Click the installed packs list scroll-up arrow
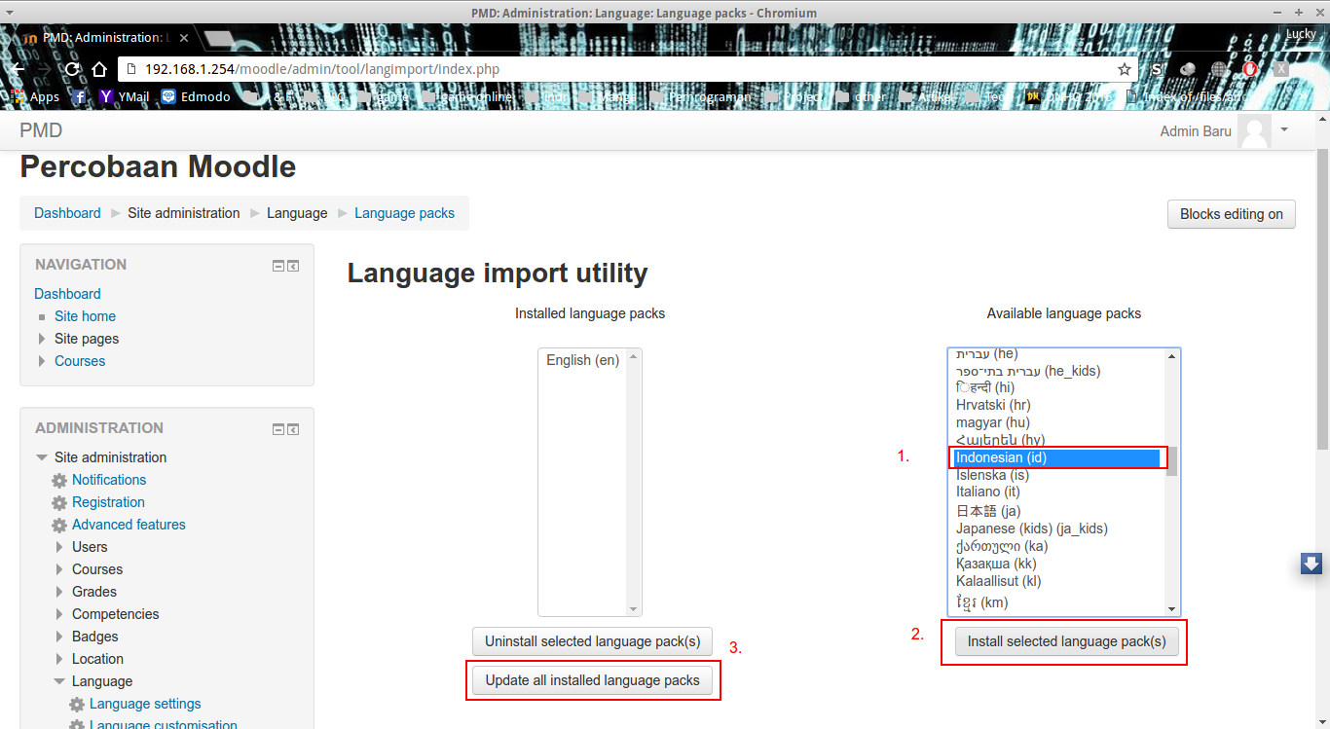The image size is (1330, 729). [634, 356]
